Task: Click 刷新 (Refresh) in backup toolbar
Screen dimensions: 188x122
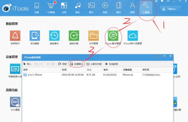Action: point(63,64)
